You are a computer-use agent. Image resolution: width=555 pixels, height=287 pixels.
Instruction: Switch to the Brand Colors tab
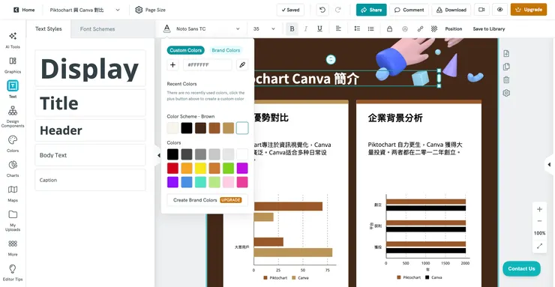[x=226, y=50]
